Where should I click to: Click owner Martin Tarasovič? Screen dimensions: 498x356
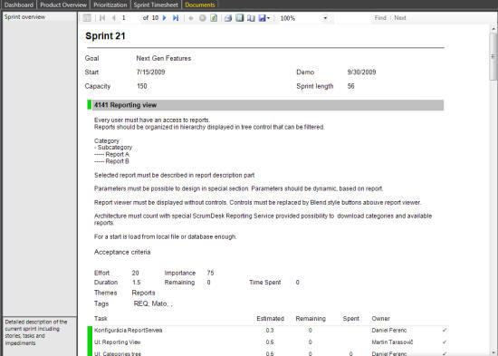click(392, 342)
